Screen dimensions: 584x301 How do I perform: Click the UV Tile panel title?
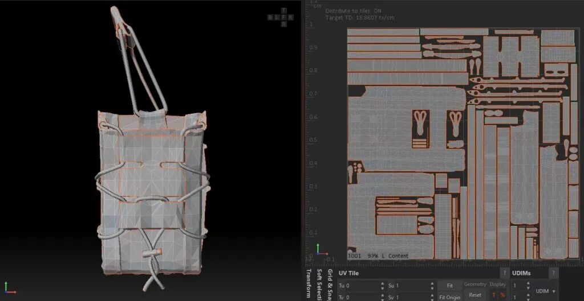(x=348, y=273)
